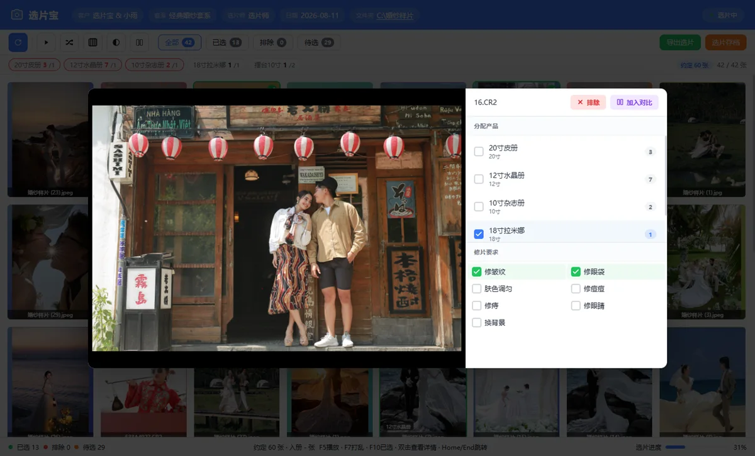Viewport: 755px width, 456px height.
Task: Enable the 修痣 retouch option
Action: click(476, 306)
